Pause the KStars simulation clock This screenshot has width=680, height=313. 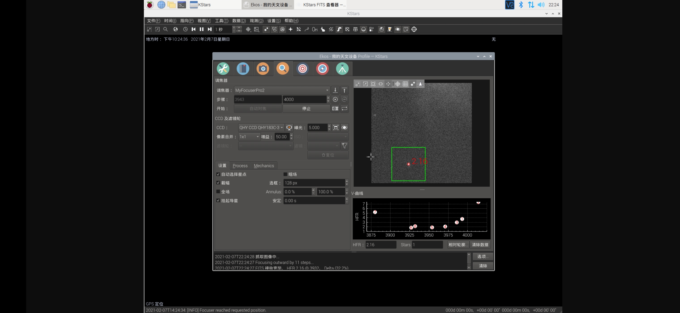coord(202,29)
